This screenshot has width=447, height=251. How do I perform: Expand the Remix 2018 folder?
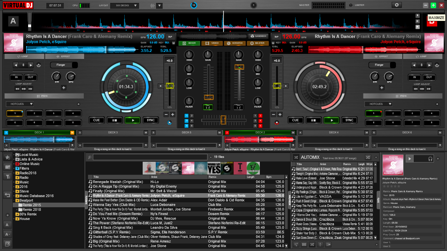tap(17, 209)
